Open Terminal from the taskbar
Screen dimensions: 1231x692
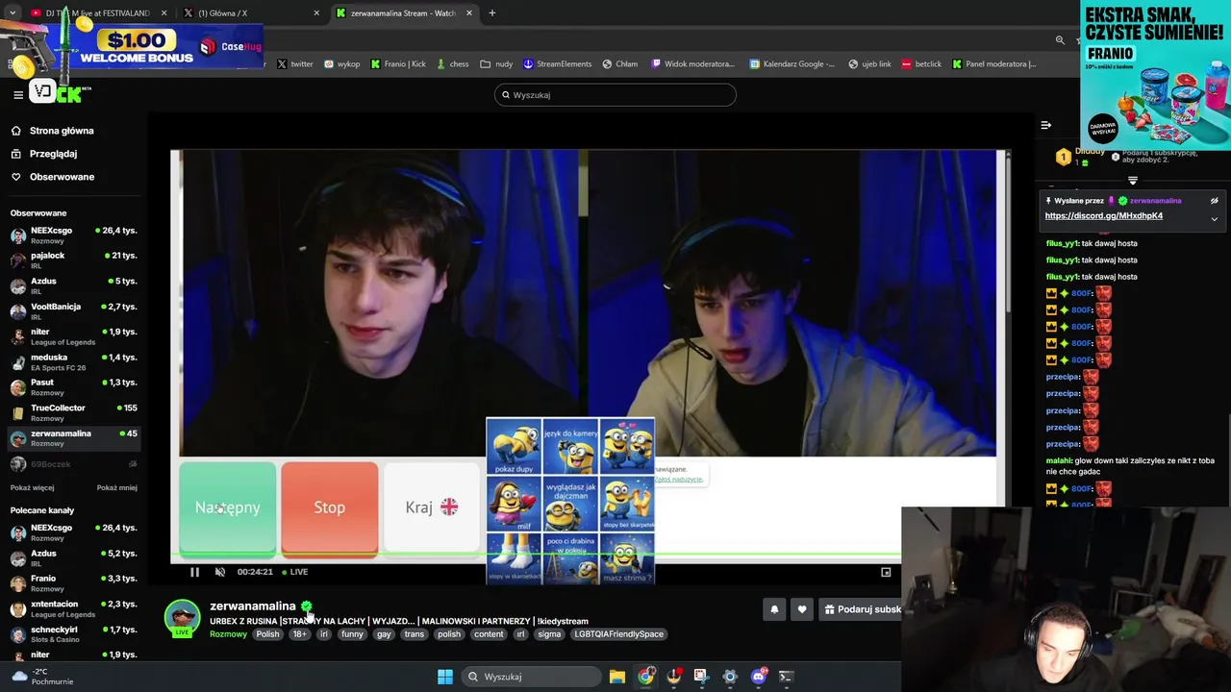(786, 677)
